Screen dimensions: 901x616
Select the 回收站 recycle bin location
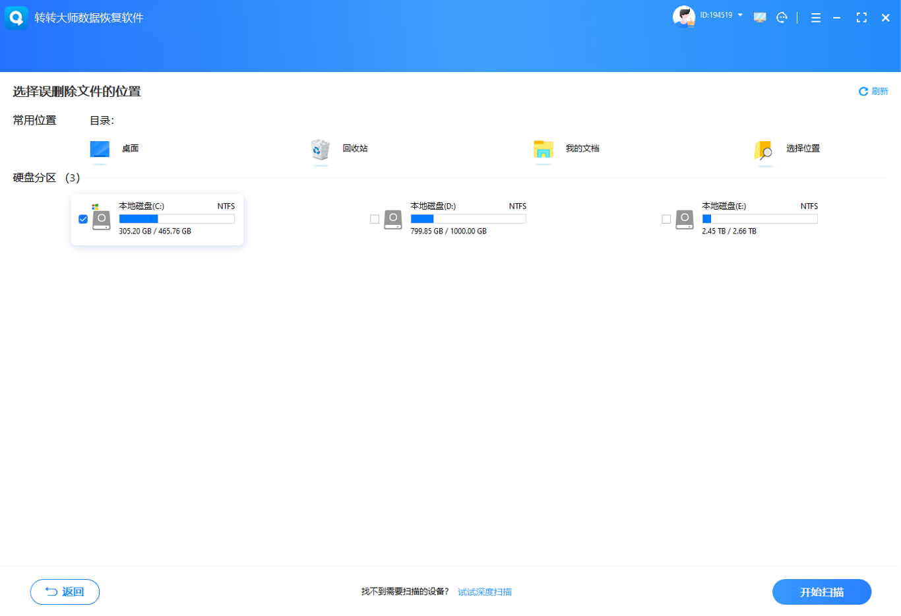click(x=339, y=149)
